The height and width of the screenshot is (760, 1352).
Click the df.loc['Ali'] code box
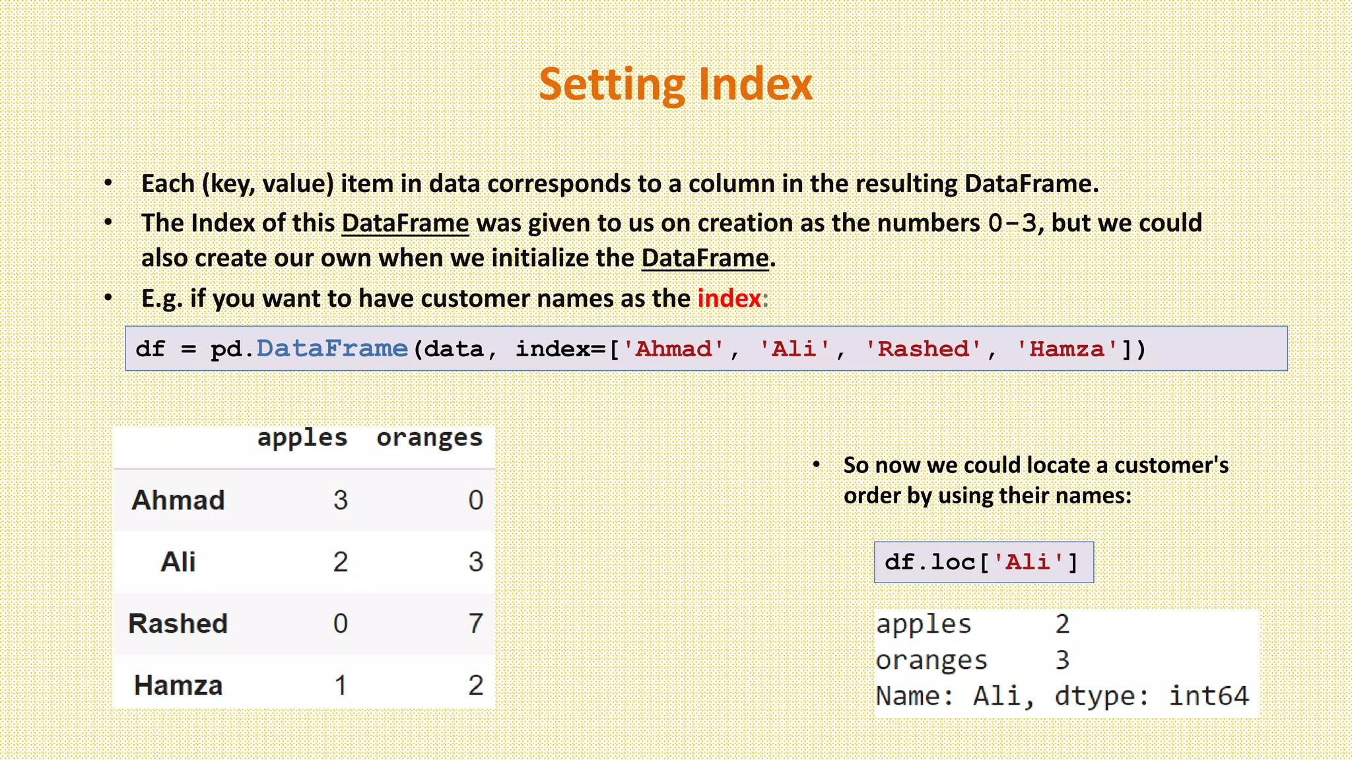(984, 562)
